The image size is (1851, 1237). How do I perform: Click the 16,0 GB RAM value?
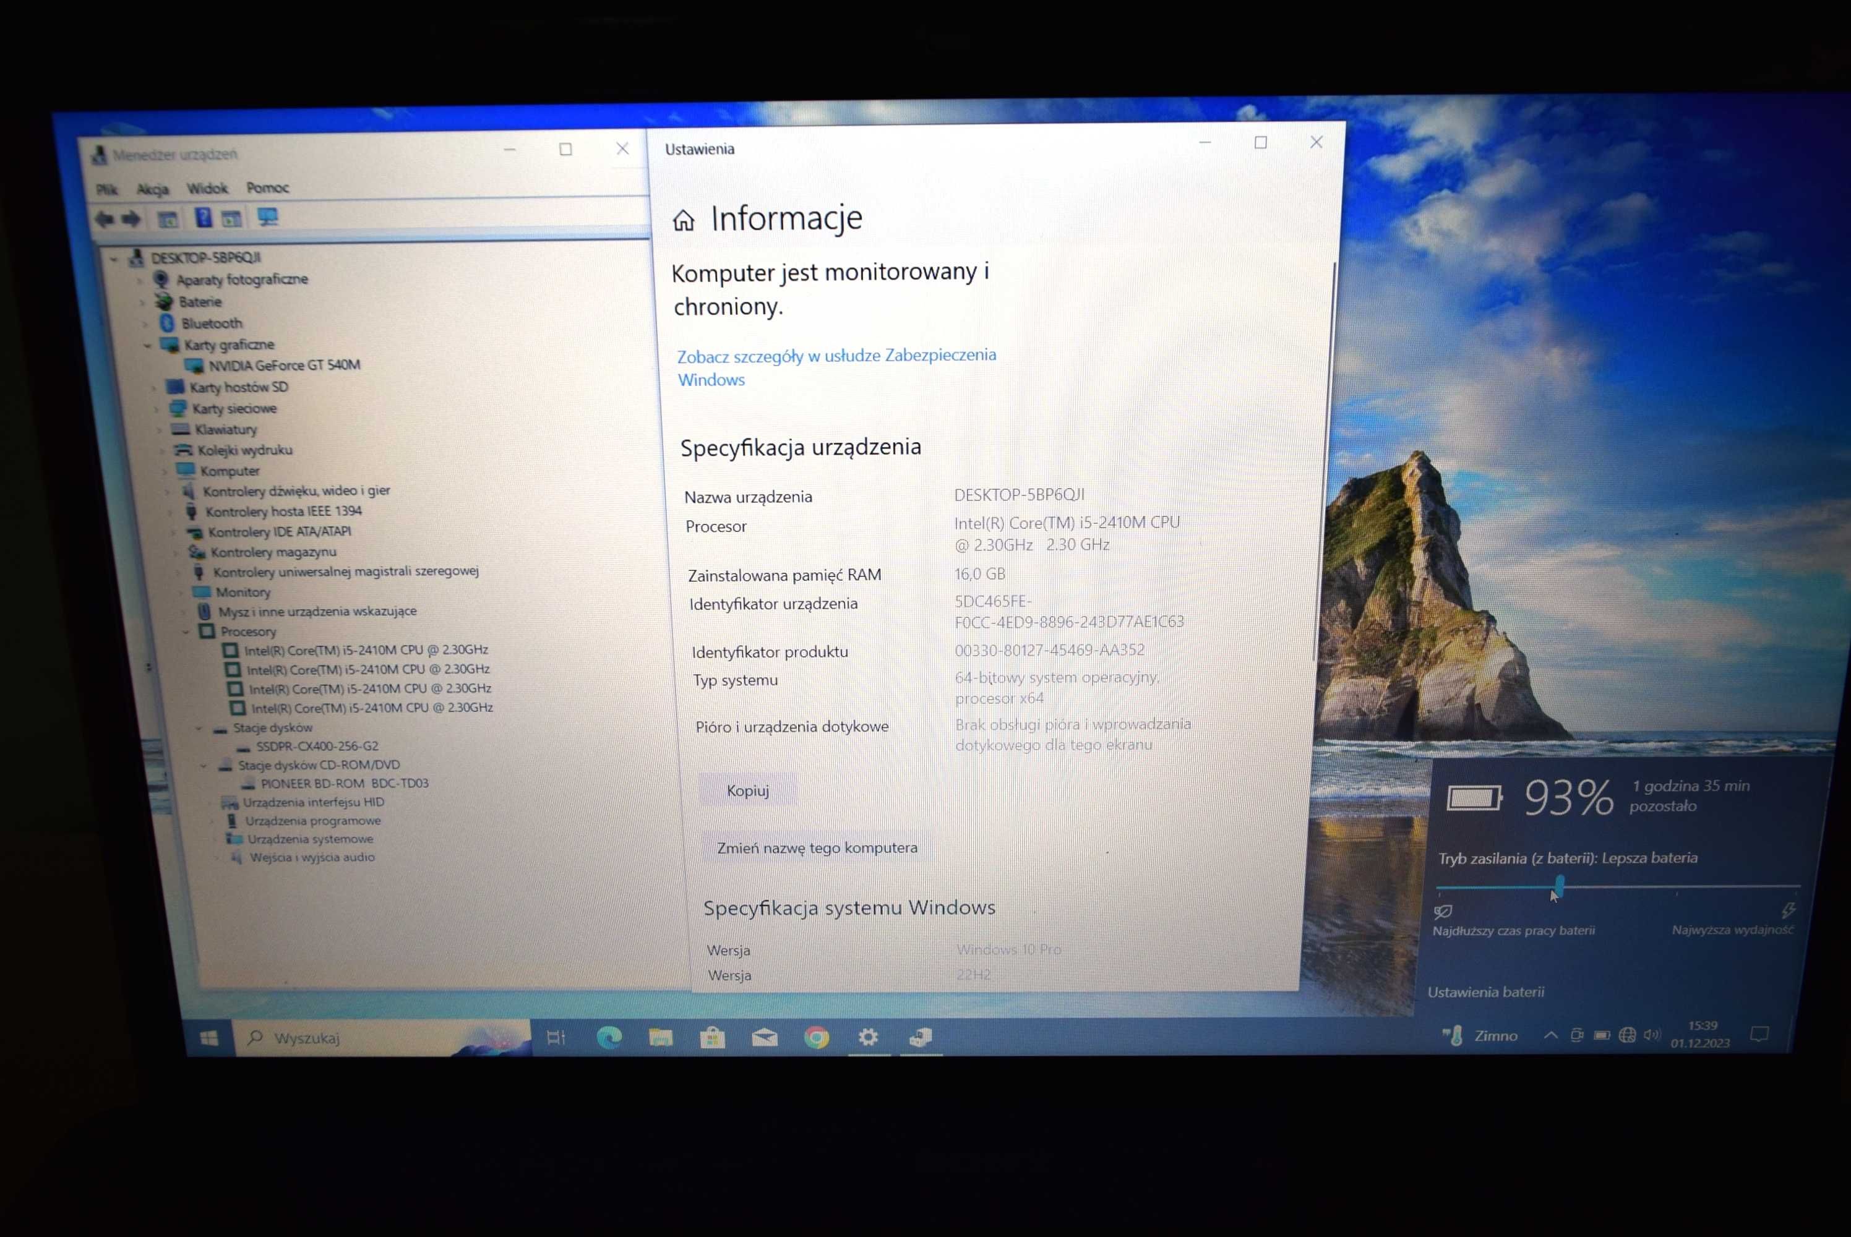pyautogui.click(x=979, y=575)
